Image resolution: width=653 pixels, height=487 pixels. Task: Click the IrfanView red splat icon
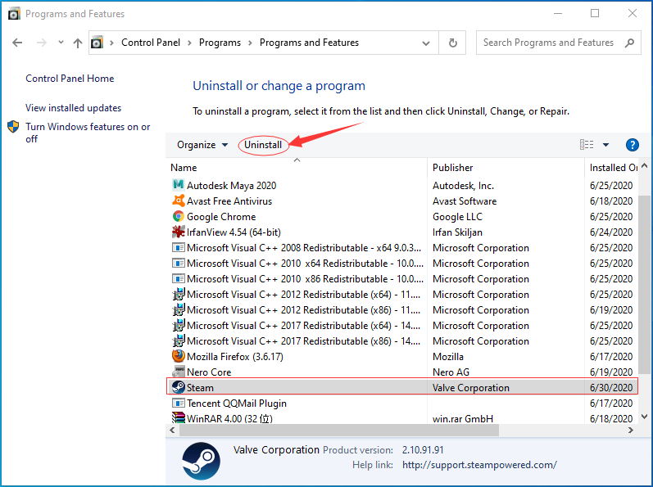point(179,232)
